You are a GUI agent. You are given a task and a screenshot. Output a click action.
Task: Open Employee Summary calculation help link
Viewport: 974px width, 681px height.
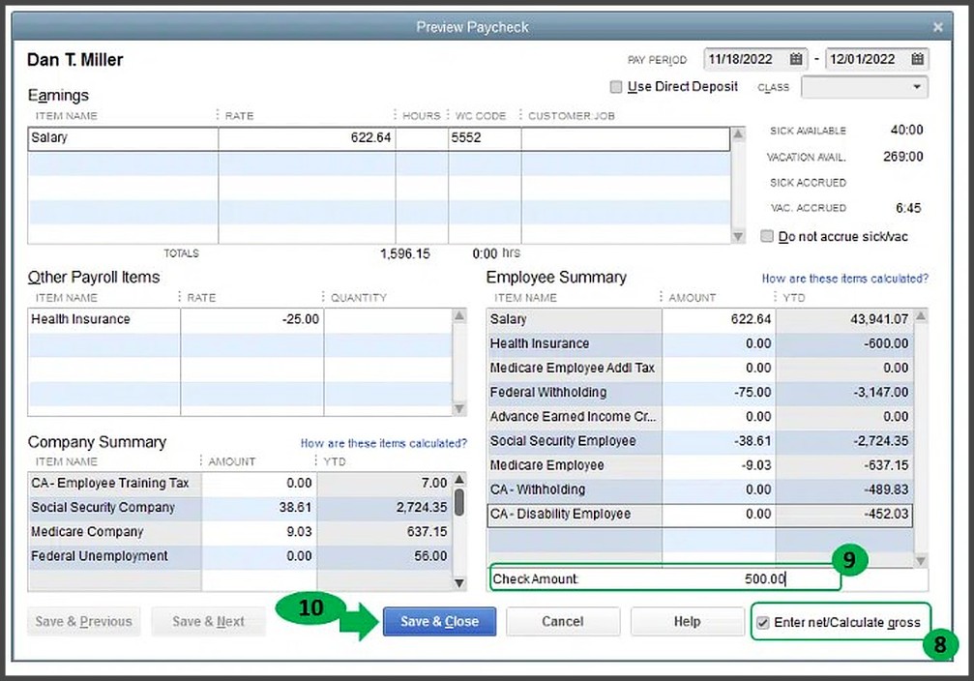tap(844, 279)
